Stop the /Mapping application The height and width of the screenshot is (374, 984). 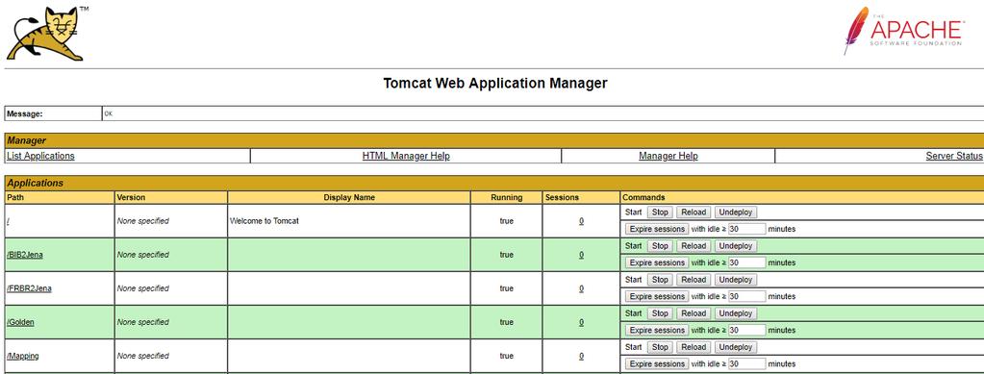pos(660,347)
